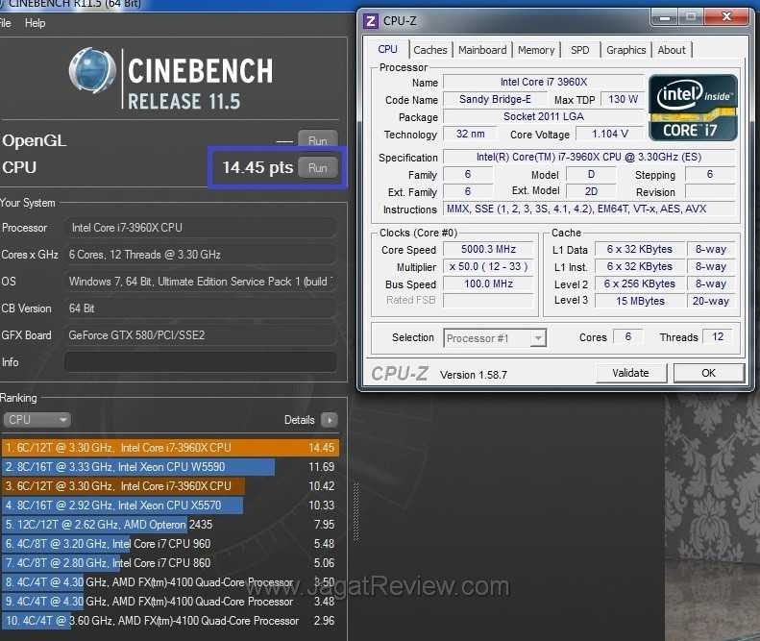Open the Help menu in Cinebench

[x=35, y=23]
